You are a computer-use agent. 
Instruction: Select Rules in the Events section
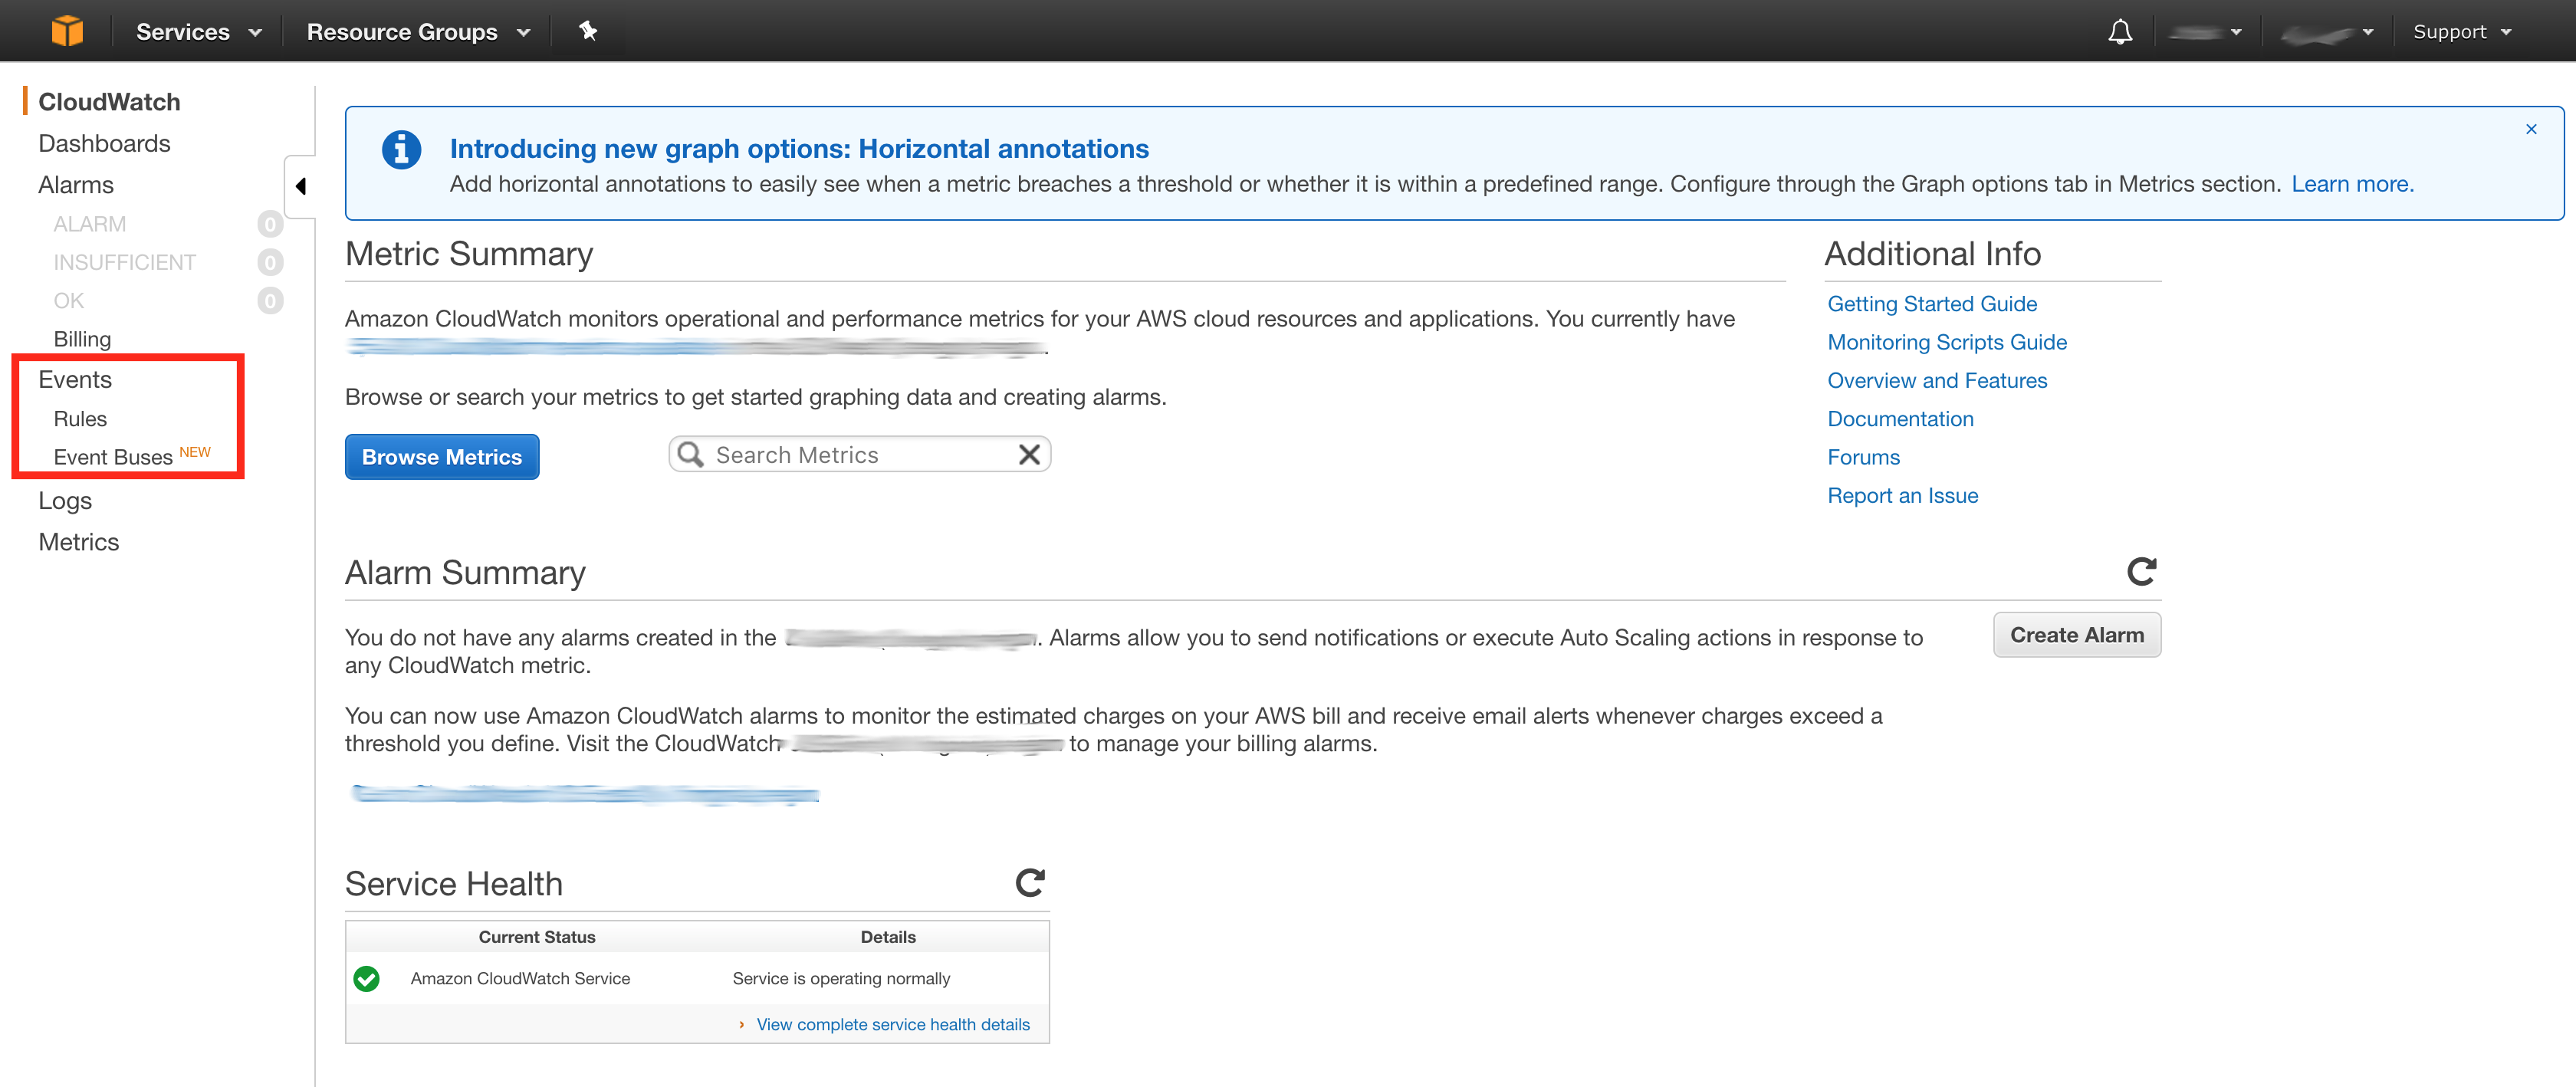pyautogui.click(x=80, y=419)
